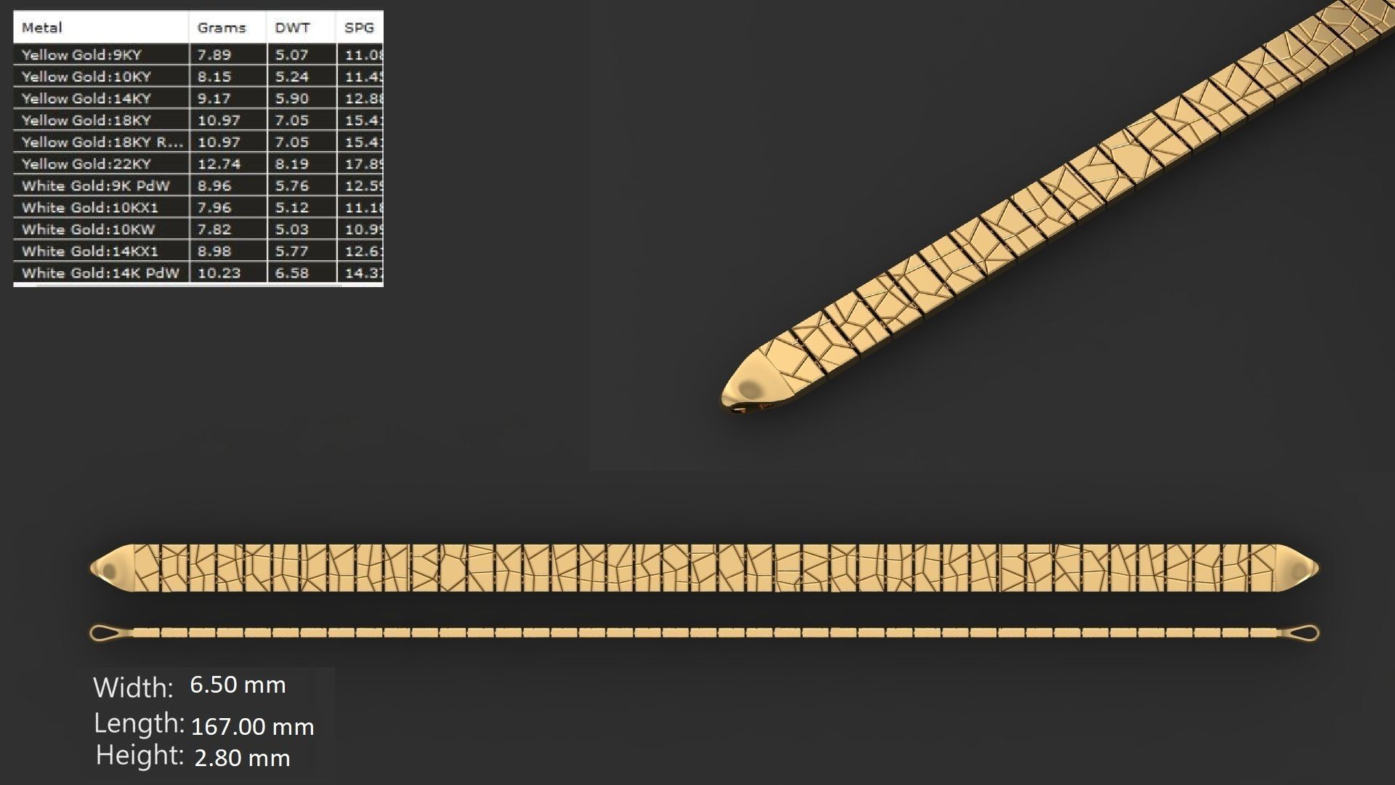Sort by the Grams column header
Screen dimensions: 1395x785
222,28
